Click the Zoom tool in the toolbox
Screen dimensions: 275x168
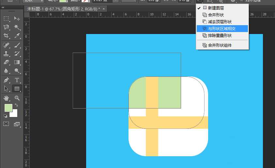(x=17, y=98)
